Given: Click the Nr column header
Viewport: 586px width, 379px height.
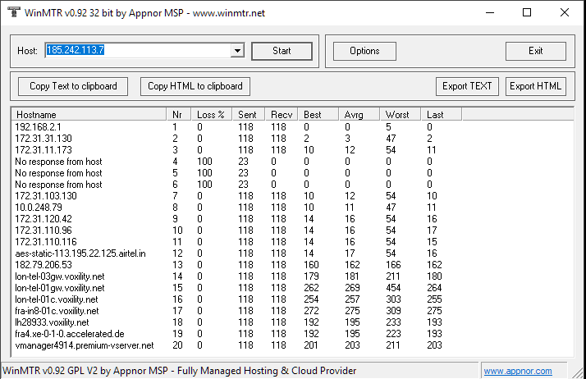Looking at the screenshot, I should coord(179,114).
